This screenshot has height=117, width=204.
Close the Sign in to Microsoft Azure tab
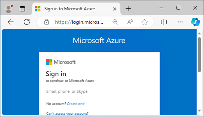tap(115, 9)
